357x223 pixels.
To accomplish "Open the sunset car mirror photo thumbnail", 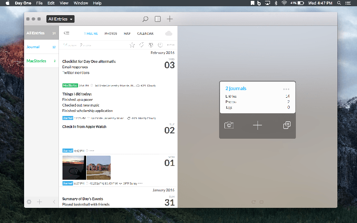I will tap(74, 168).
